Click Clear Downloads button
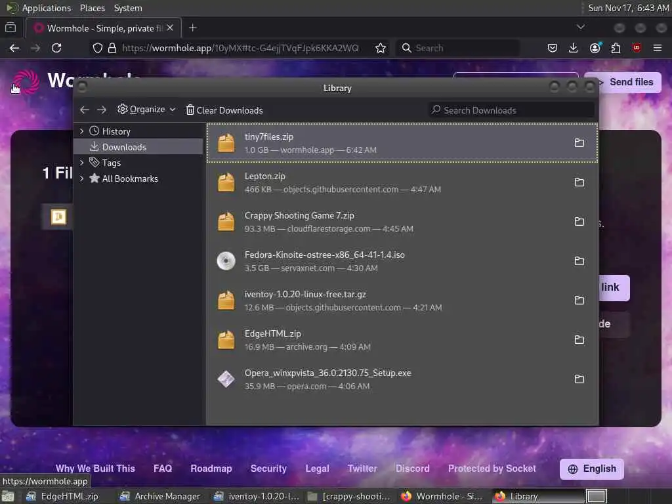The height and width of the screenshot is (504, 672). (224, 110)
